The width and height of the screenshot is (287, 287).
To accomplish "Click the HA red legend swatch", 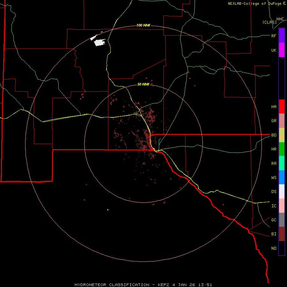I will pos(282,107).
